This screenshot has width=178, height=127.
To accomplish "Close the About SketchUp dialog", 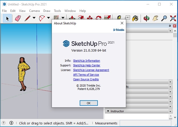I will [122, 23].
